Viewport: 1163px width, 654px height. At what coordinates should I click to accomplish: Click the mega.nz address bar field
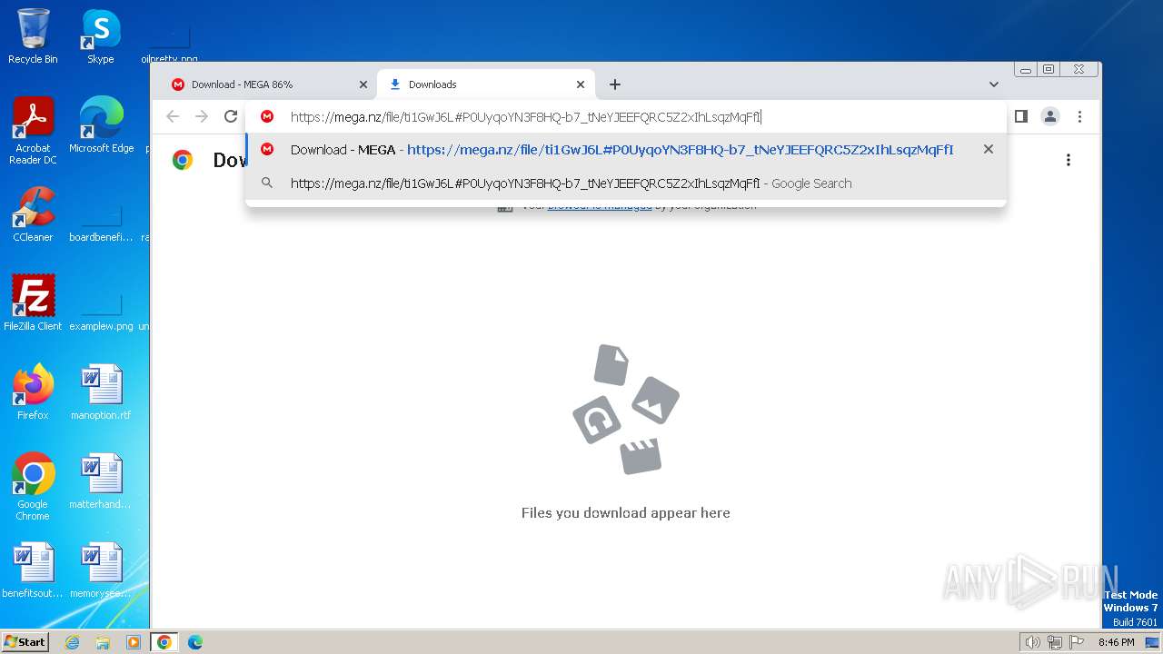pyautogui.click(x=626, y=116)
